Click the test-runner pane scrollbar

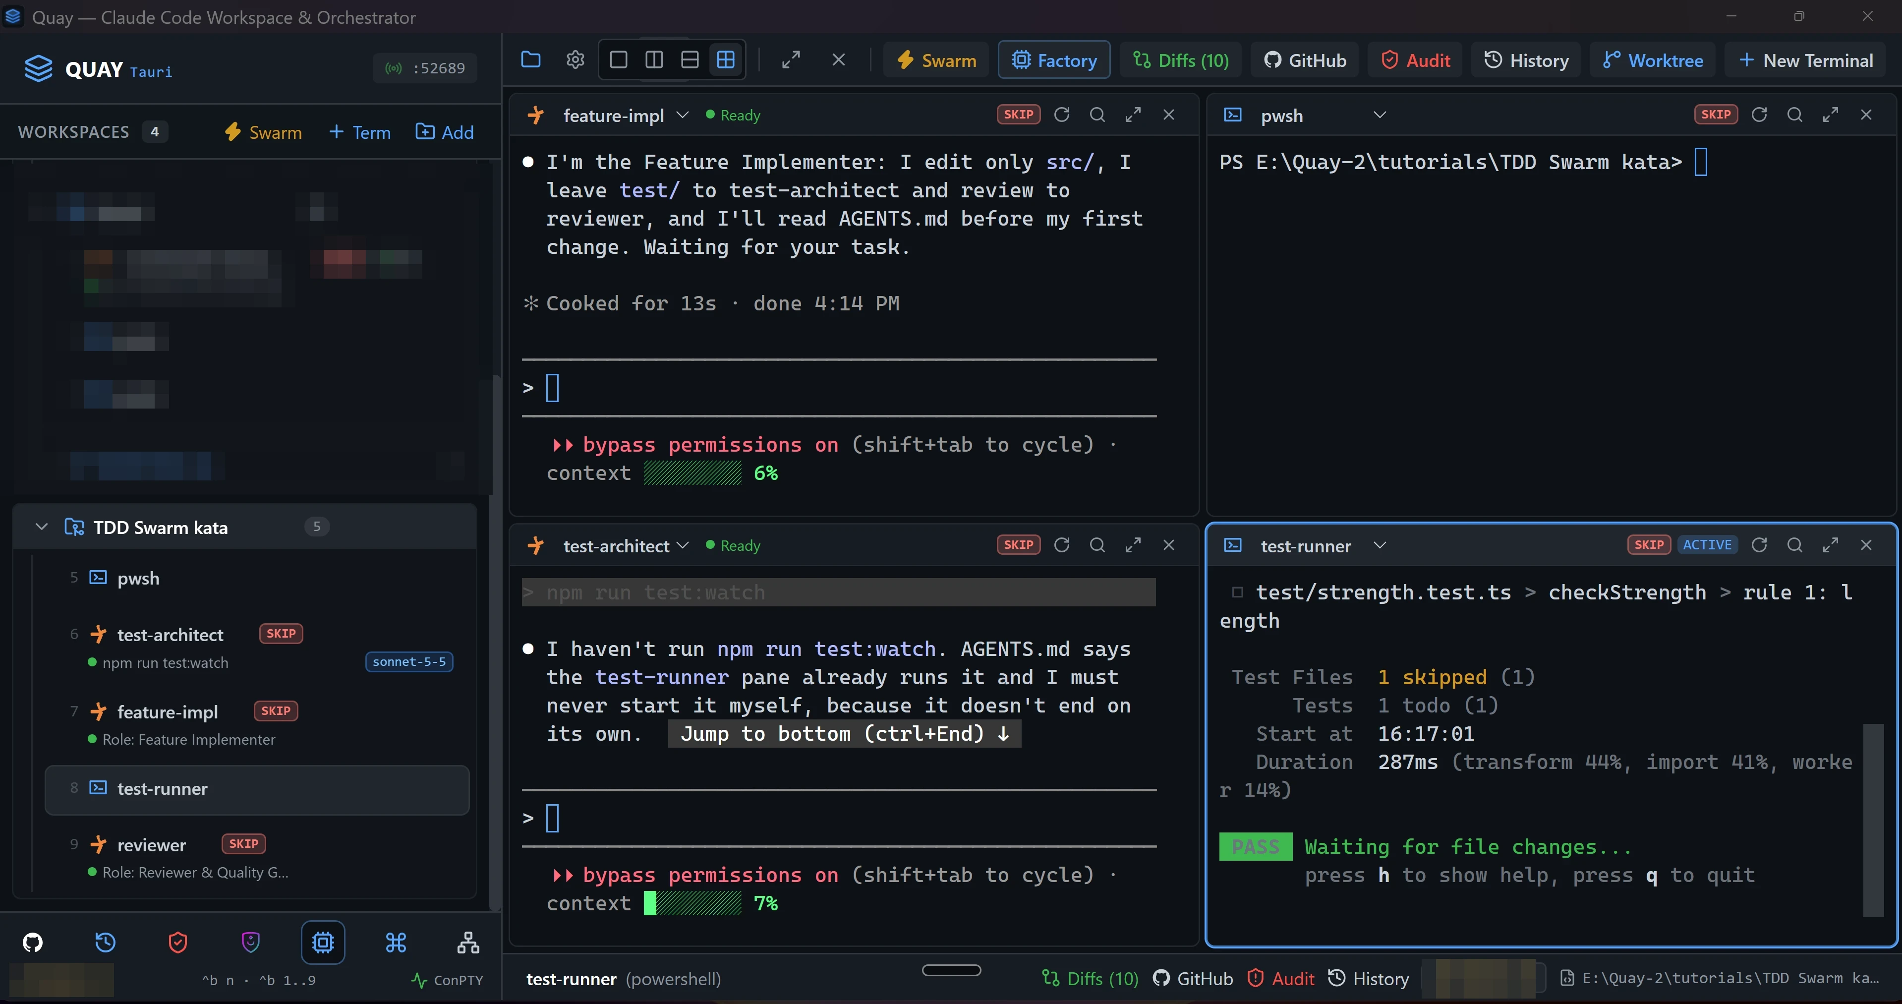coord(1872,819)
